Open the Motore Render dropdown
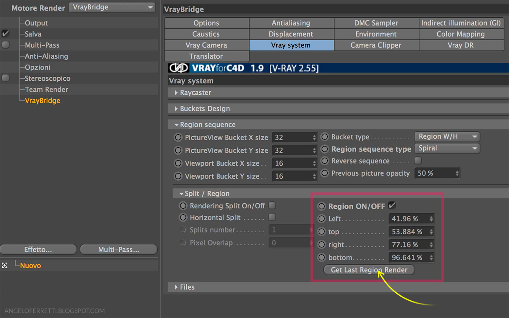This screenshot has height=318, width=509. click(x=112, y=7)
